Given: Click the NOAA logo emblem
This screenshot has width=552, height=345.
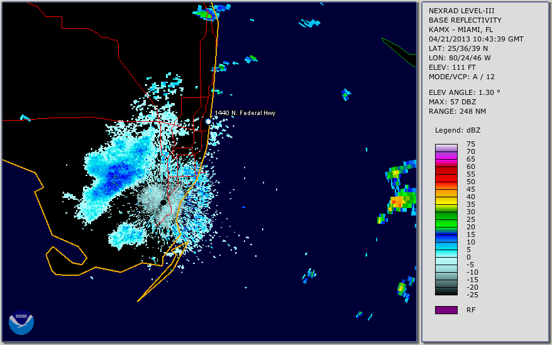Looking at the screenshot, I should click(21, 322).
